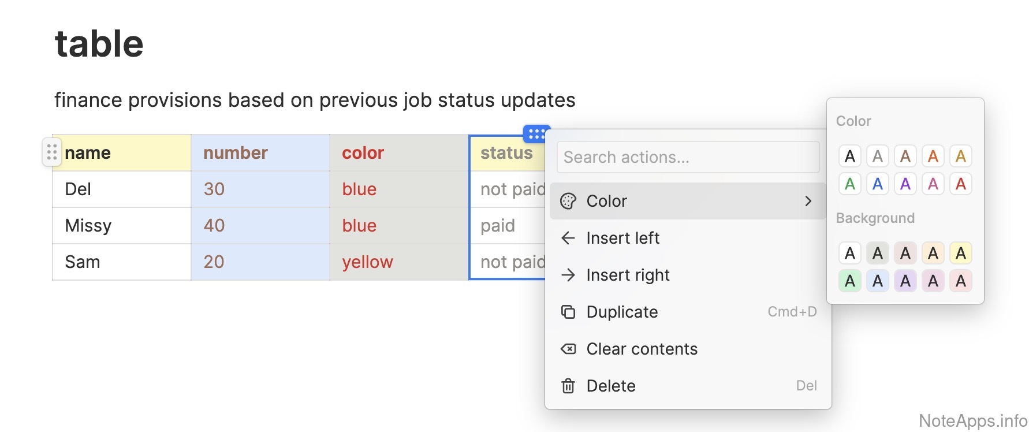
Task: Click the palette icon beside Color
Action: pyautogui.click(x=568, y=201)
